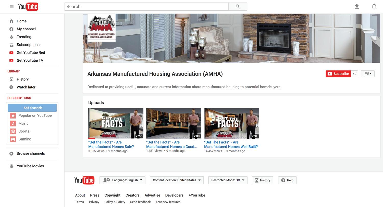Viewport: 383px width, 207px height.
Task: Play the Manufactured Homes Safe video thumbnail
Action: (x=116, y=123)
